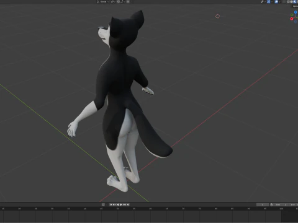298x223 pixels.
Task: Toggle the preview range clock icon
Action: pyautogui.click(x=271, y=204)
